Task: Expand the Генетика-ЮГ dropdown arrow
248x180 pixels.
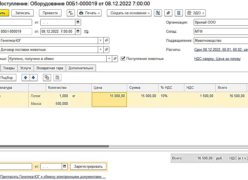Action: [x=100, y=41]
